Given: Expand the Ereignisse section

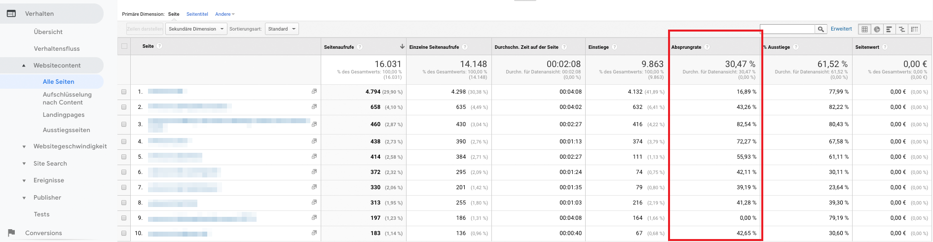Looking at the screenshot, I should click(x=24, y=180).
